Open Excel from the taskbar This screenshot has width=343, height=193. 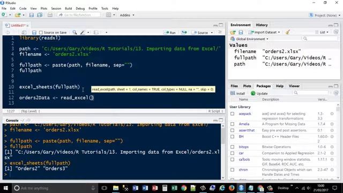pyautogui.click(x=174, y=188)
